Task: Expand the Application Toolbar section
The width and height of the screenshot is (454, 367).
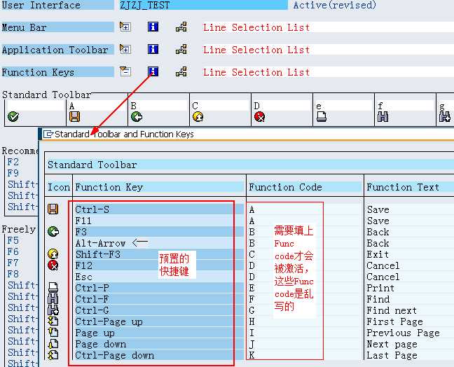Action: [x=125, y=50]
